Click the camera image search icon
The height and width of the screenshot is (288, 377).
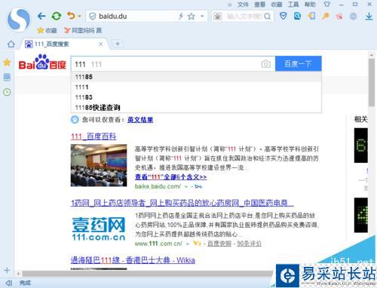point(265,64)
